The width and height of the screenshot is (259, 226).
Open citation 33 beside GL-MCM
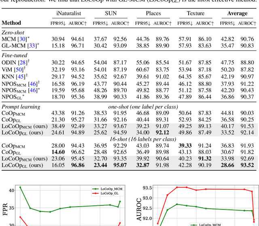point(29,46)
